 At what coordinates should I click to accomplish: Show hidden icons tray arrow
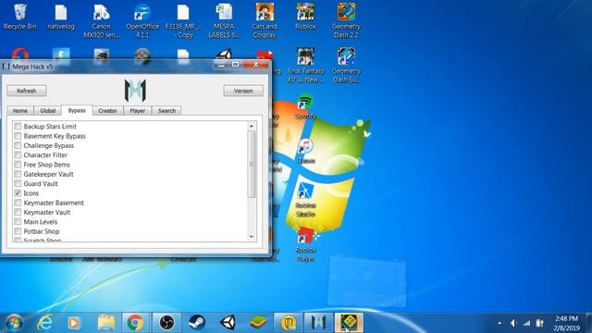pyautogui.click(x=499, y=323)
